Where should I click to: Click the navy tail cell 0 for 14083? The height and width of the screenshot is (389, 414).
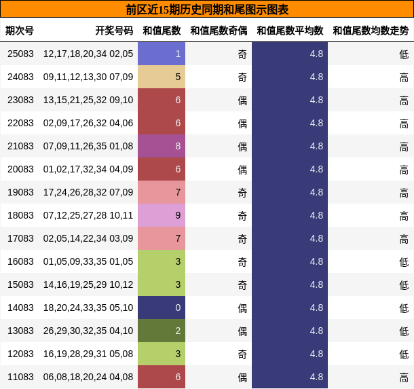click(162, 308)
